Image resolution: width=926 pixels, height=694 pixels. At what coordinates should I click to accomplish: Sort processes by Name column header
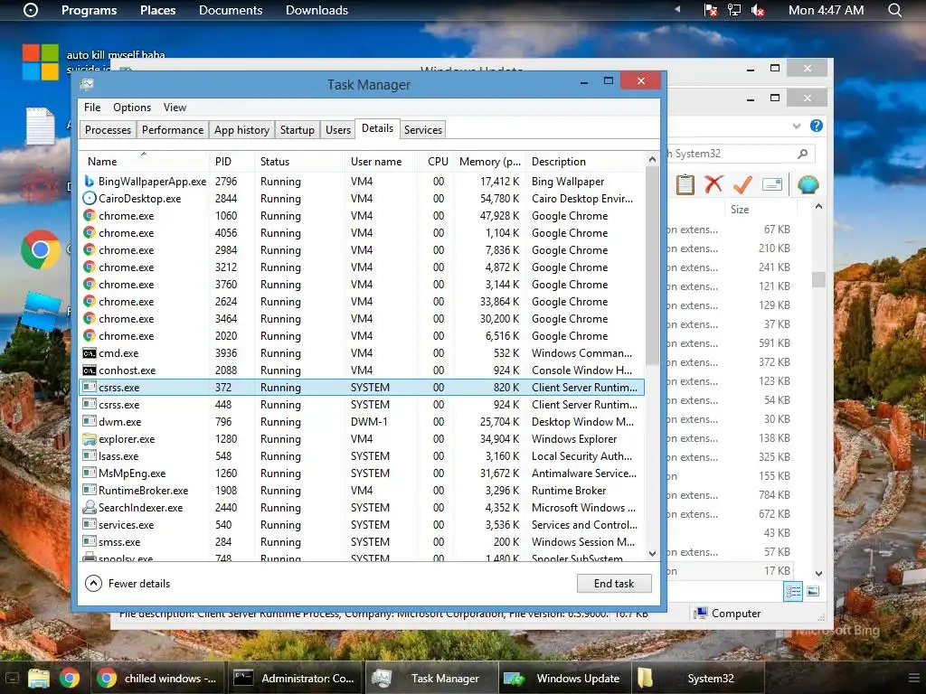click(144, 161)
